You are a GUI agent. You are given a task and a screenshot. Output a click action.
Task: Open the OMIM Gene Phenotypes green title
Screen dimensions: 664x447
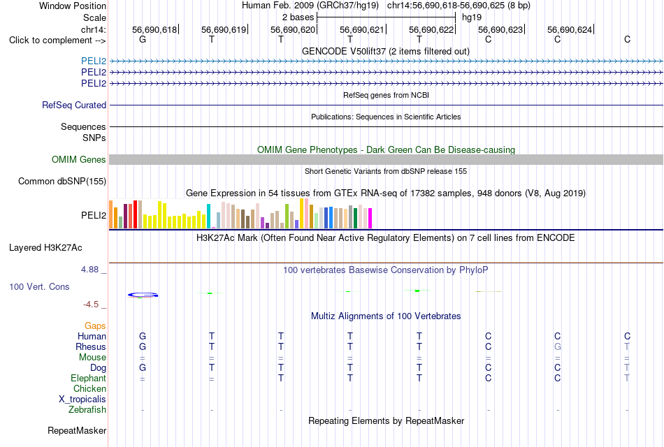tap(386, 150)
